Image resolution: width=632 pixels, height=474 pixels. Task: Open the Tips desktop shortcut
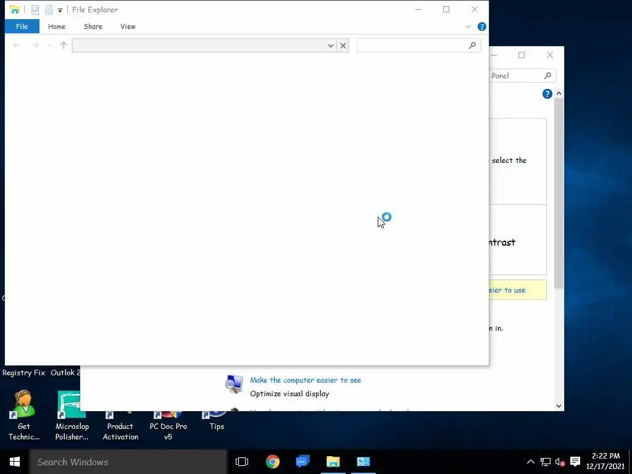tap(217, 421)
